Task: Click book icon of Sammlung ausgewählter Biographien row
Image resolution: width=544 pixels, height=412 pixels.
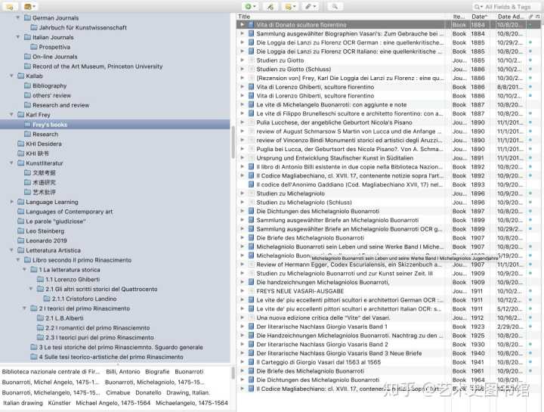Action: pyautogui.click(x=251, y=34)
